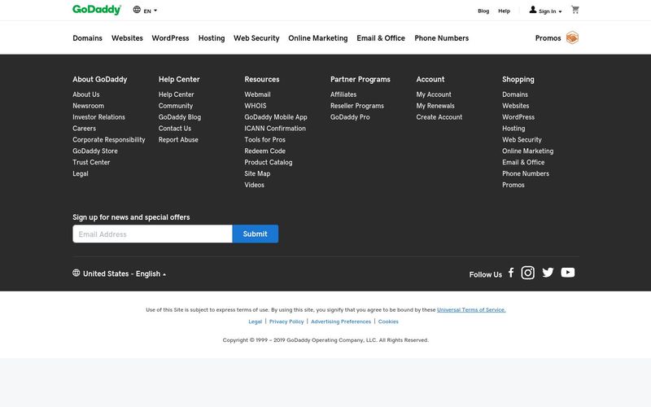The height and width of the screenshot is (407, 651).
Task: Open ICANN Confirmation link
Action: coord(275,129)
